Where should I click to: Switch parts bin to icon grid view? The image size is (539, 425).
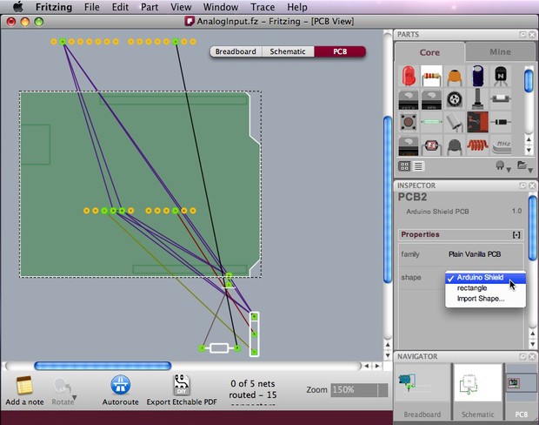(404, 166)
